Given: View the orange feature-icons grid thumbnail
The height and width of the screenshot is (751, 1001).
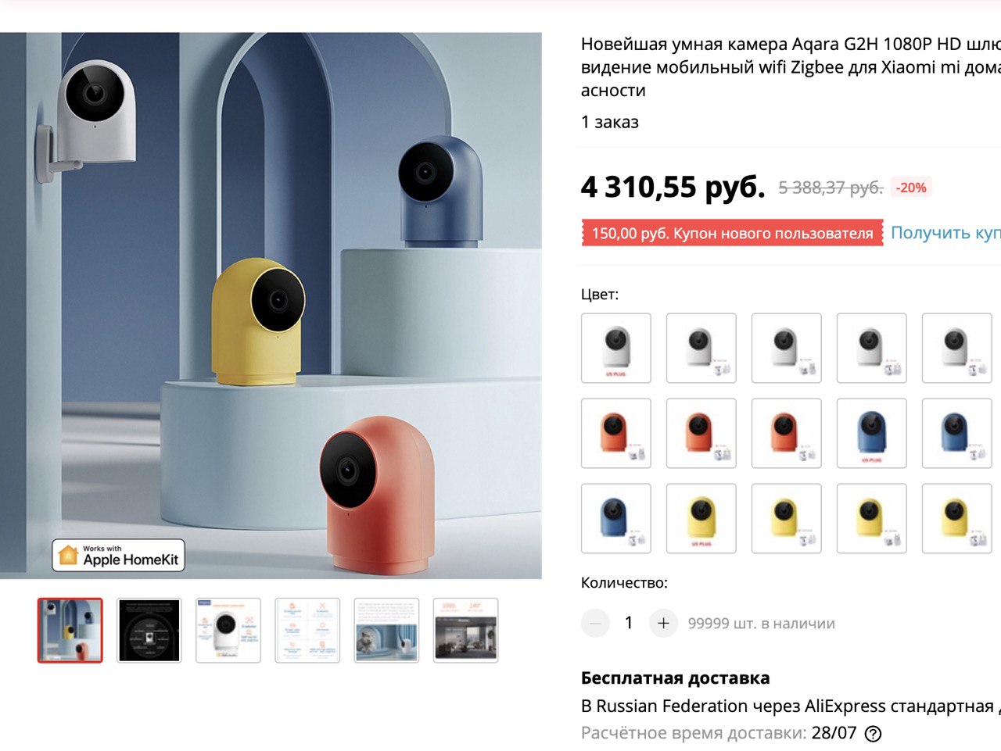Looking at the screenshot, I should (x=307, y=631).
